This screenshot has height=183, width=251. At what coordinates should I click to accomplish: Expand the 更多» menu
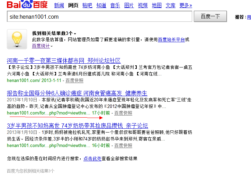click(186, 6)
